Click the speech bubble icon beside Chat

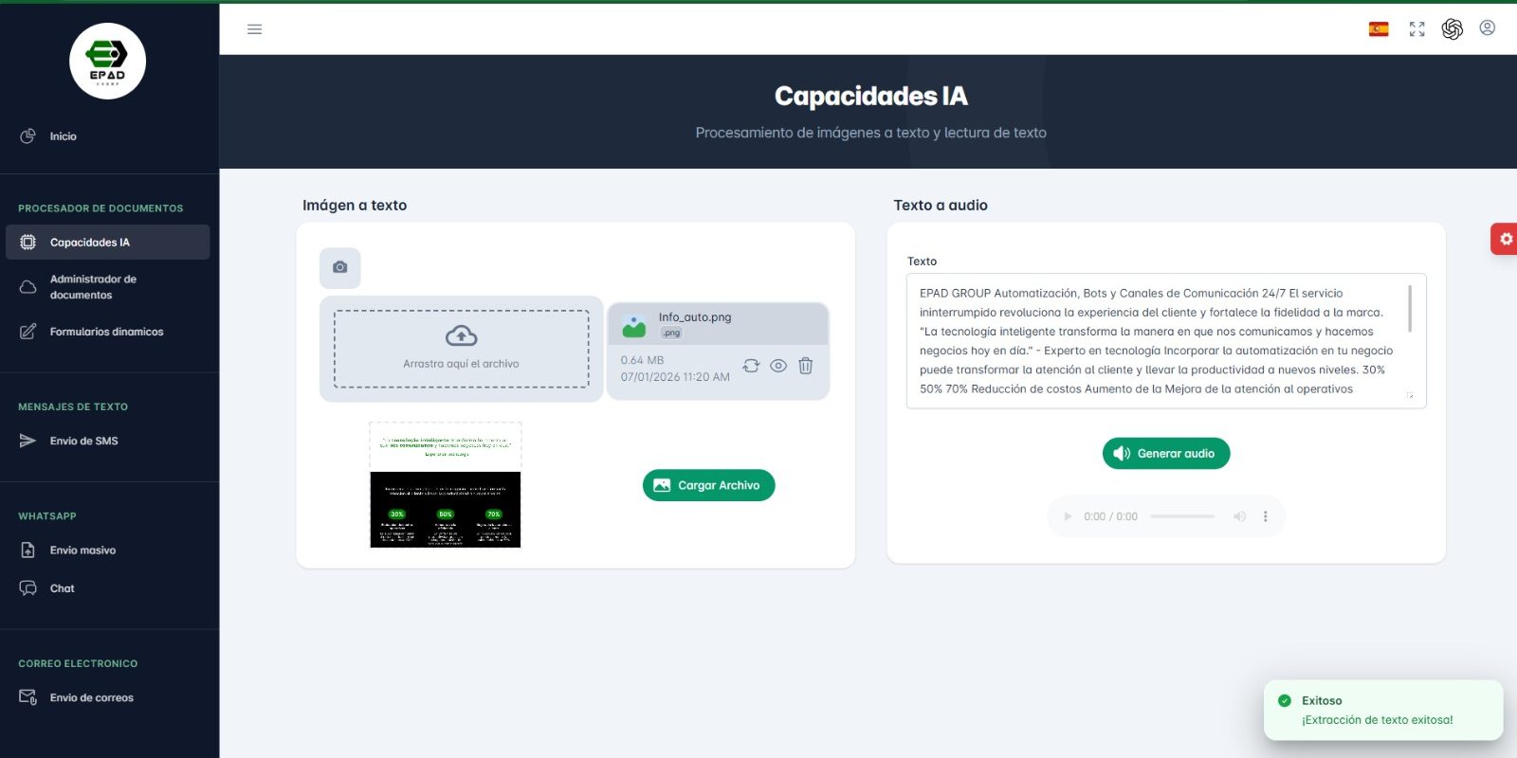tap(27, 588)
